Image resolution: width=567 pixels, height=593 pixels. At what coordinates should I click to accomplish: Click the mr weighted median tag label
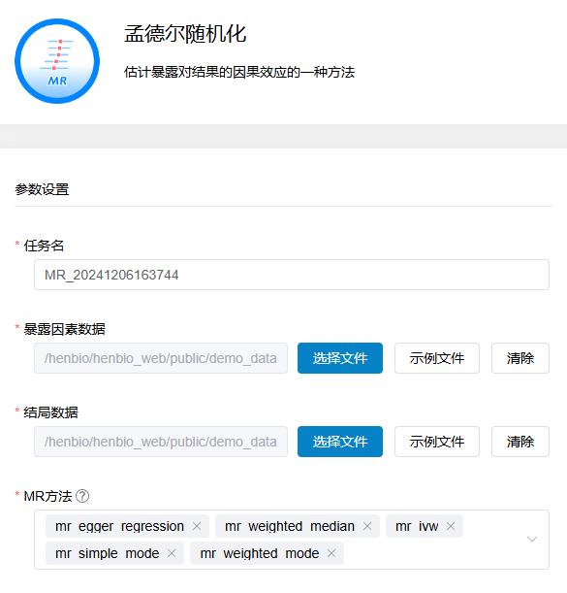pyautogui.click(x=290, y=526)
